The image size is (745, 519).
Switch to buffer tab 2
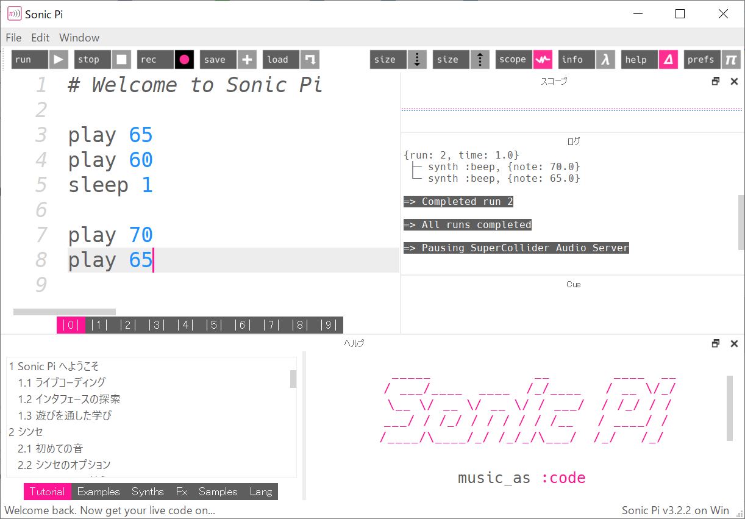(x=128, y=325)
